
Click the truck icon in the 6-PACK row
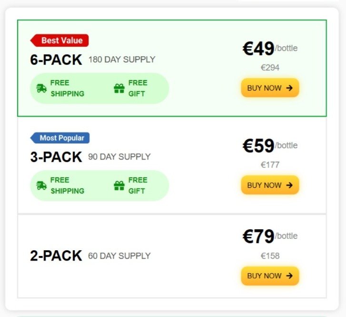(x=41, y=88)
